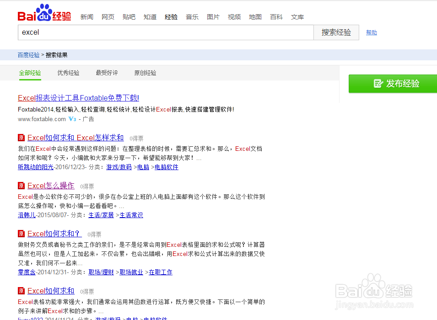Open the 帮助 help link
437x320 pixels.
(371, 32)
